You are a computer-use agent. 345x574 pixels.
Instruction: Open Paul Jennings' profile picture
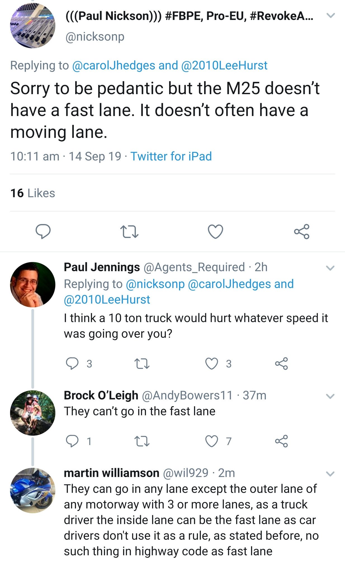[32, 285]
